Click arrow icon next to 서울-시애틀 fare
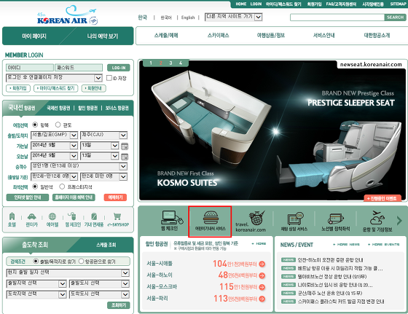The width and height of the screenshot is (408, 314). tap(262, 264)
